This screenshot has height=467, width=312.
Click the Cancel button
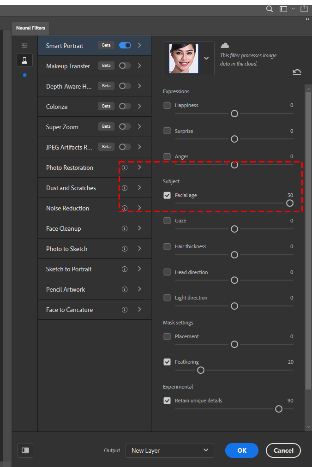click(x=283, y=450)
